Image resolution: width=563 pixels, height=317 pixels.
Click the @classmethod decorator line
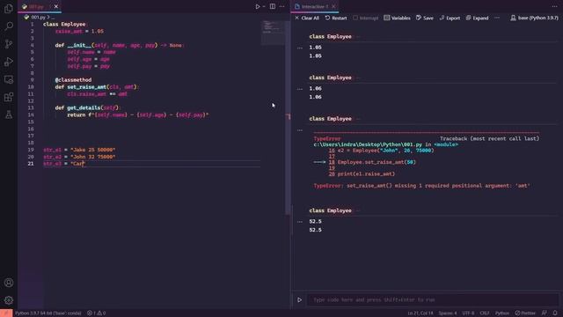point(73,80)
